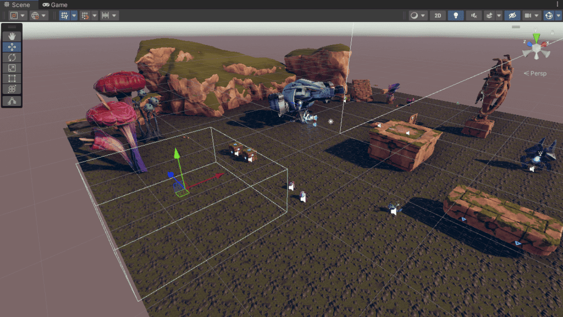563x317 pixels.
Task: Select the combined Transform tool
Action: (12, 90)
